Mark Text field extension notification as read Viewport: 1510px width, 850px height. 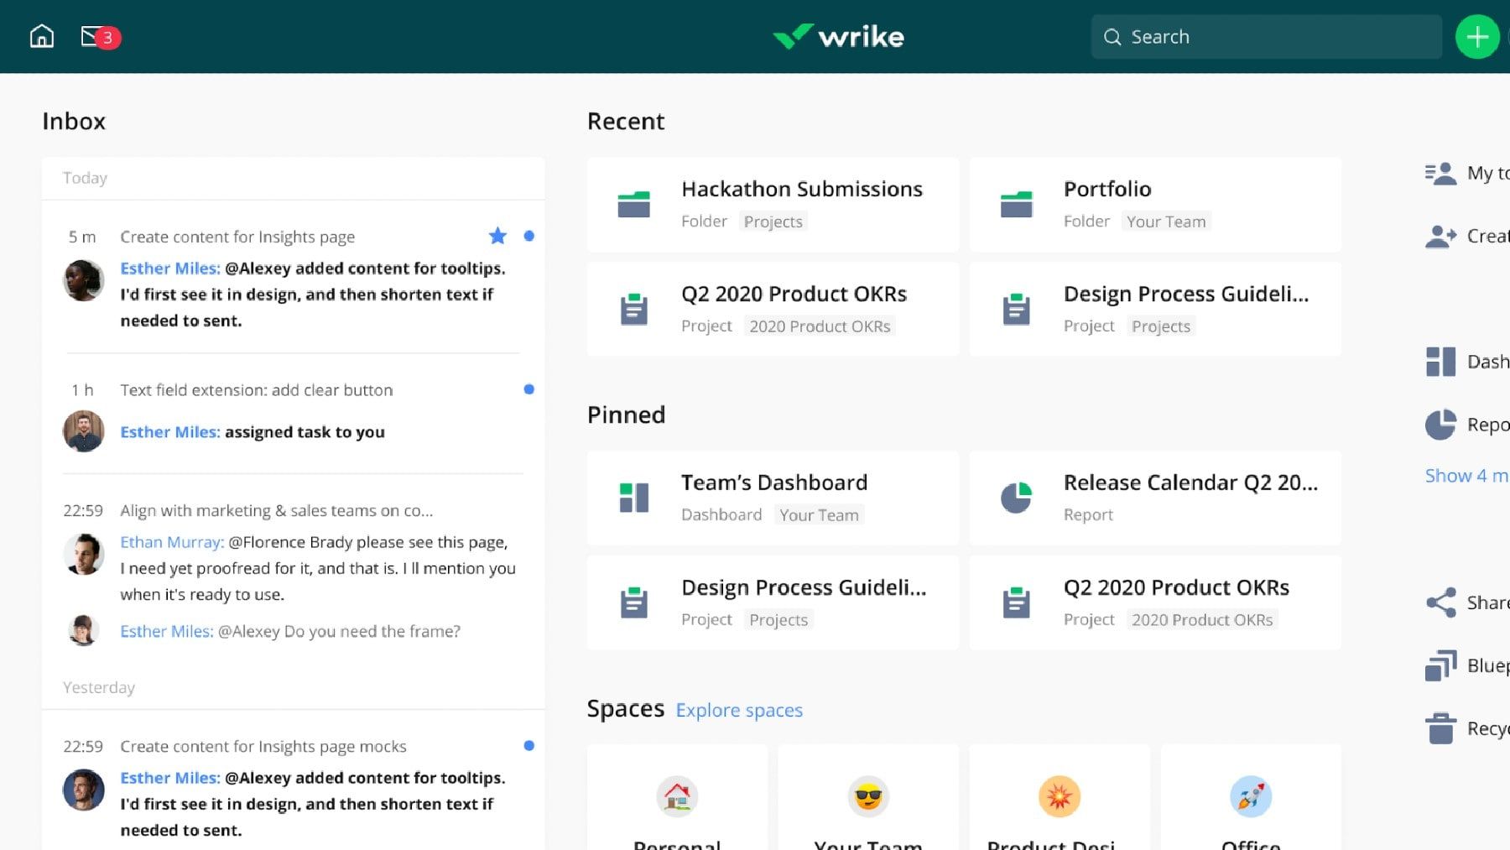point(529,389)
